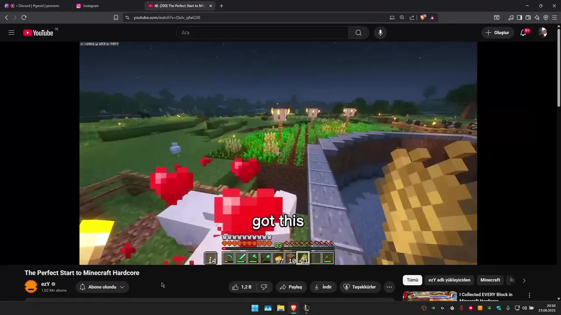Install or cast screen icon in address bar
561x315 pixels.
point(392,17)
